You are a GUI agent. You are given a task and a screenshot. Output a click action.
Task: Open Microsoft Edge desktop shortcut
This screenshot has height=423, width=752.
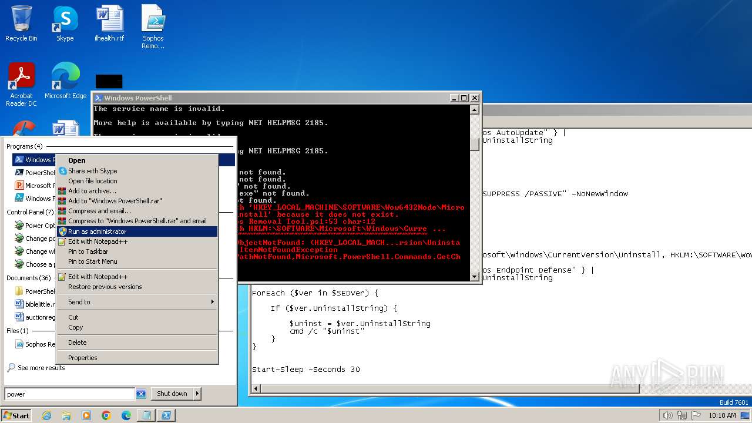point(65,81)
